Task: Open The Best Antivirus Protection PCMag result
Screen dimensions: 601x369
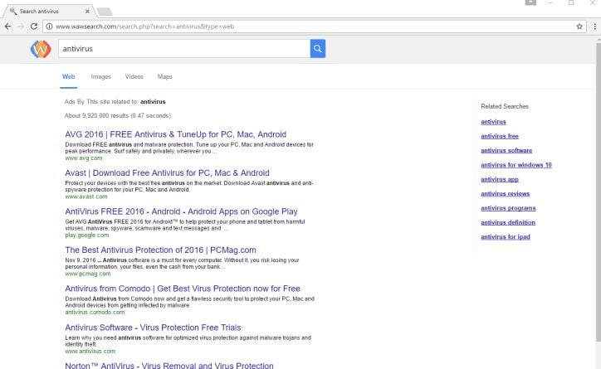Action: [x=160, y=250]
